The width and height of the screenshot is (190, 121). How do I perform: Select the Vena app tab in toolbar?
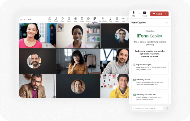(x=95, y=19)
